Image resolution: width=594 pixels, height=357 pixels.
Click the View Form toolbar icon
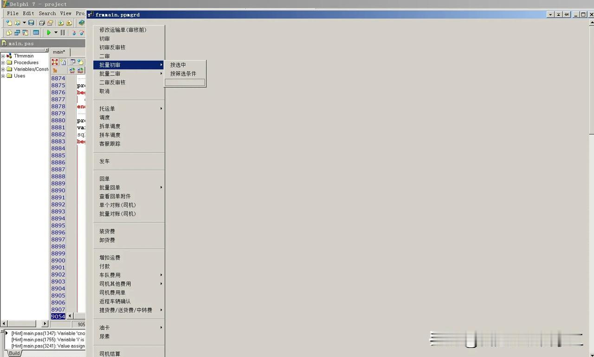[x=17, y=32]
